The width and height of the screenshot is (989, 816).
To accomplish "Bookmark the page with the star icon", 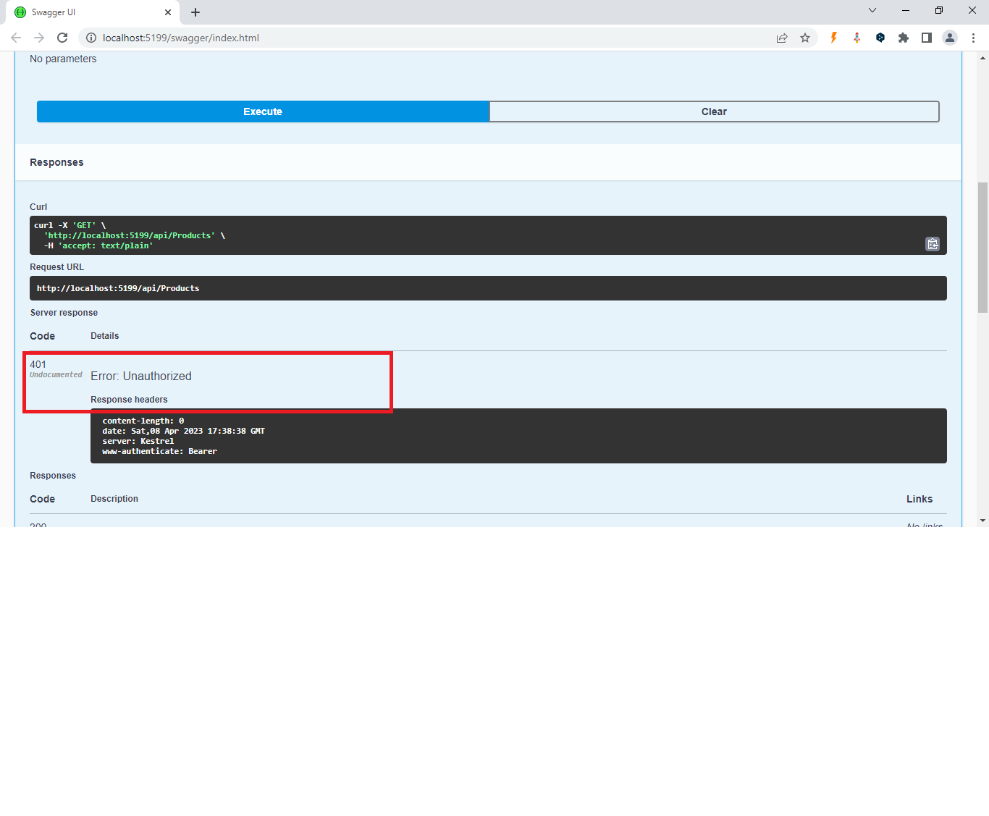I will (805, 38).
